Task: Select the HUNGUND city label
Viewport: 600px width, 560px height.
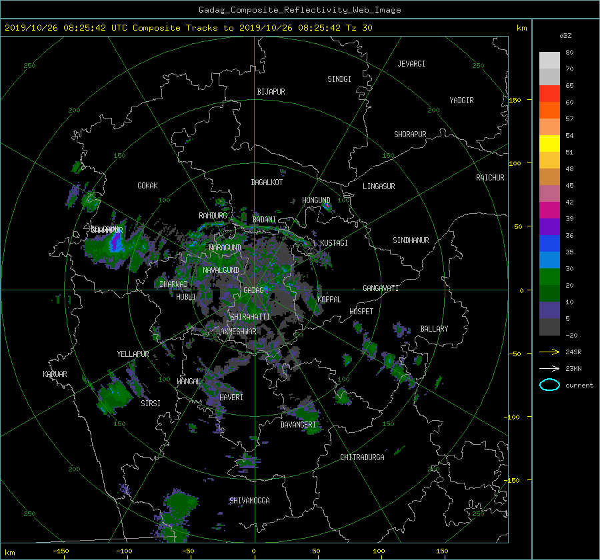Action: (316, 200)
